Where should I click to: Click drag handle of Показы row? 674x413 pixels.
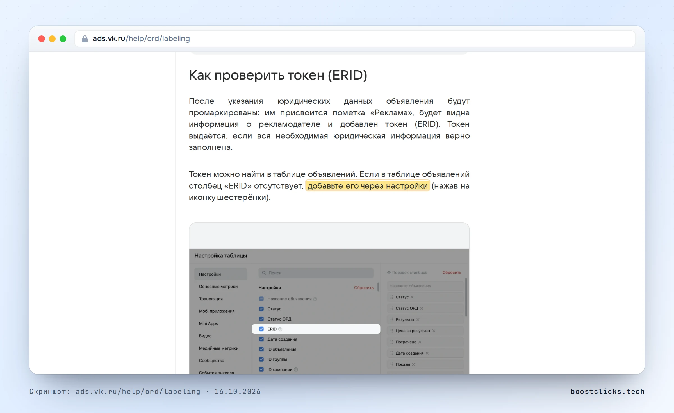(392, 364)
